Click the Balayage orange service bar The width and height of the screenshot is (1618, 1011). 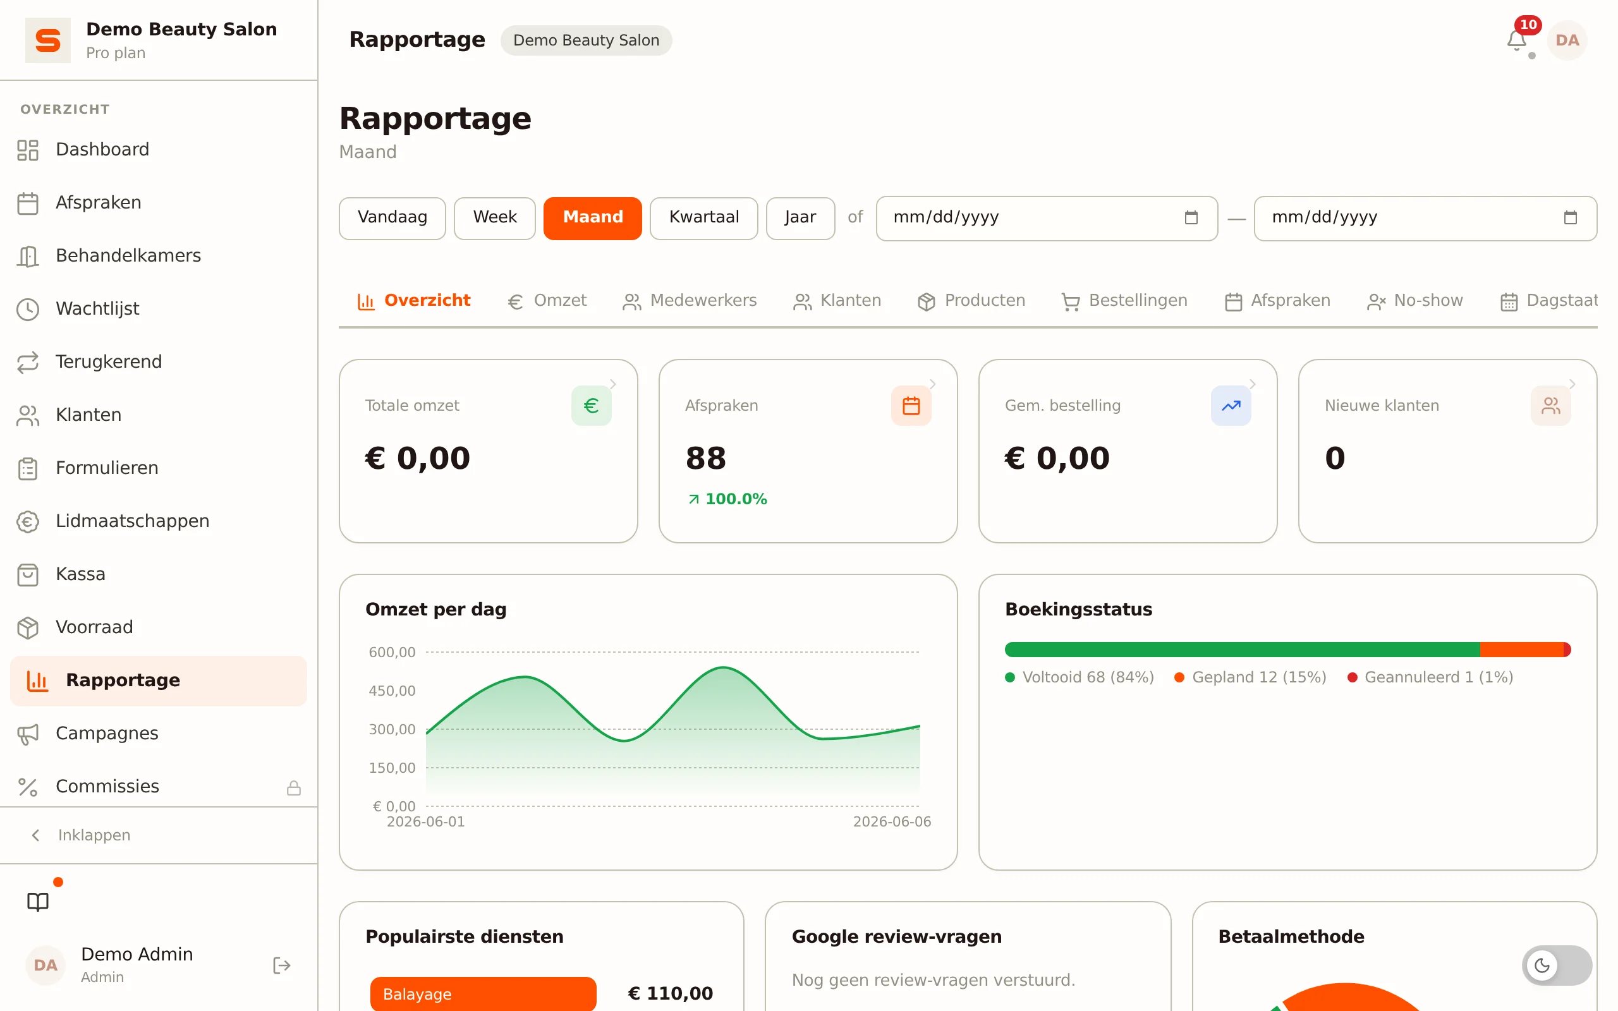(483, 993)
